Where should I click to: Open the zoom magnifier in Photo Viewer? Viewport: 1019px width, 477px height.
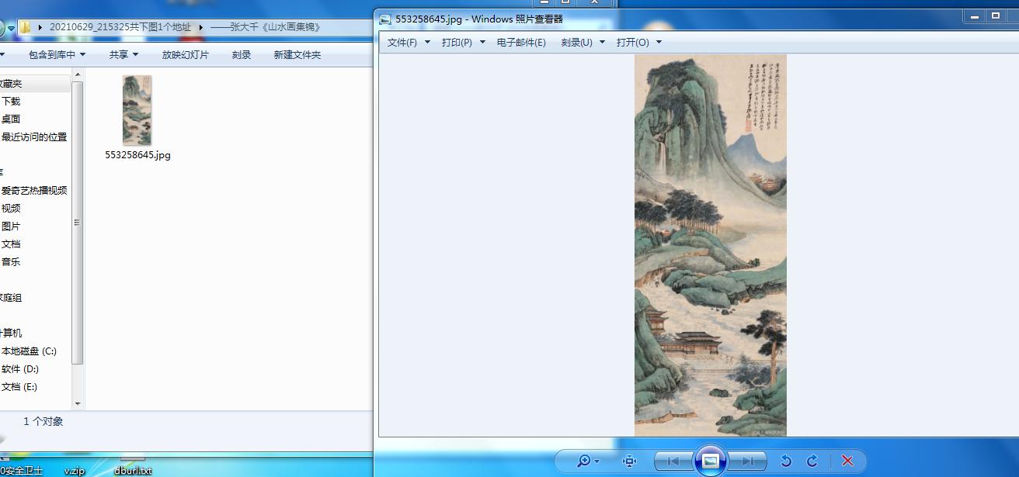584,461
